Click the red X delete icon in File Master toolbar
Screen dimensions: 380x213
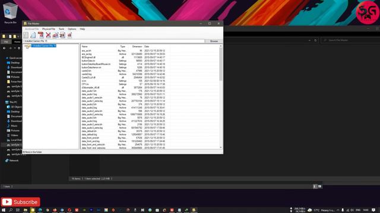(48, 35)
